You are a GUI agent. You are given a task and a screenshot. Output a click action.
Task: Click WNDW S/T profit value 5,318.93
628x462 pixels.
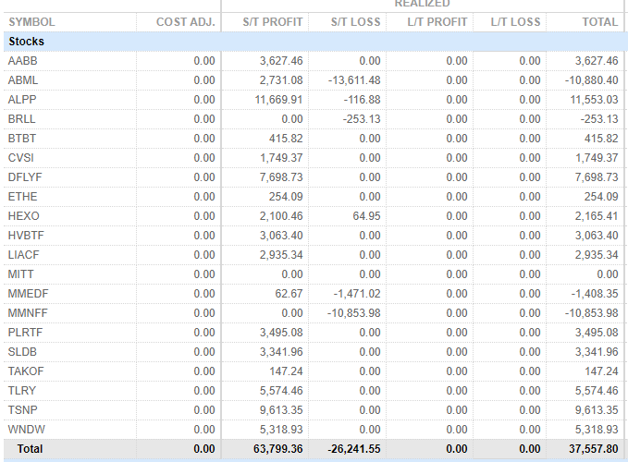tap(281, 430)
